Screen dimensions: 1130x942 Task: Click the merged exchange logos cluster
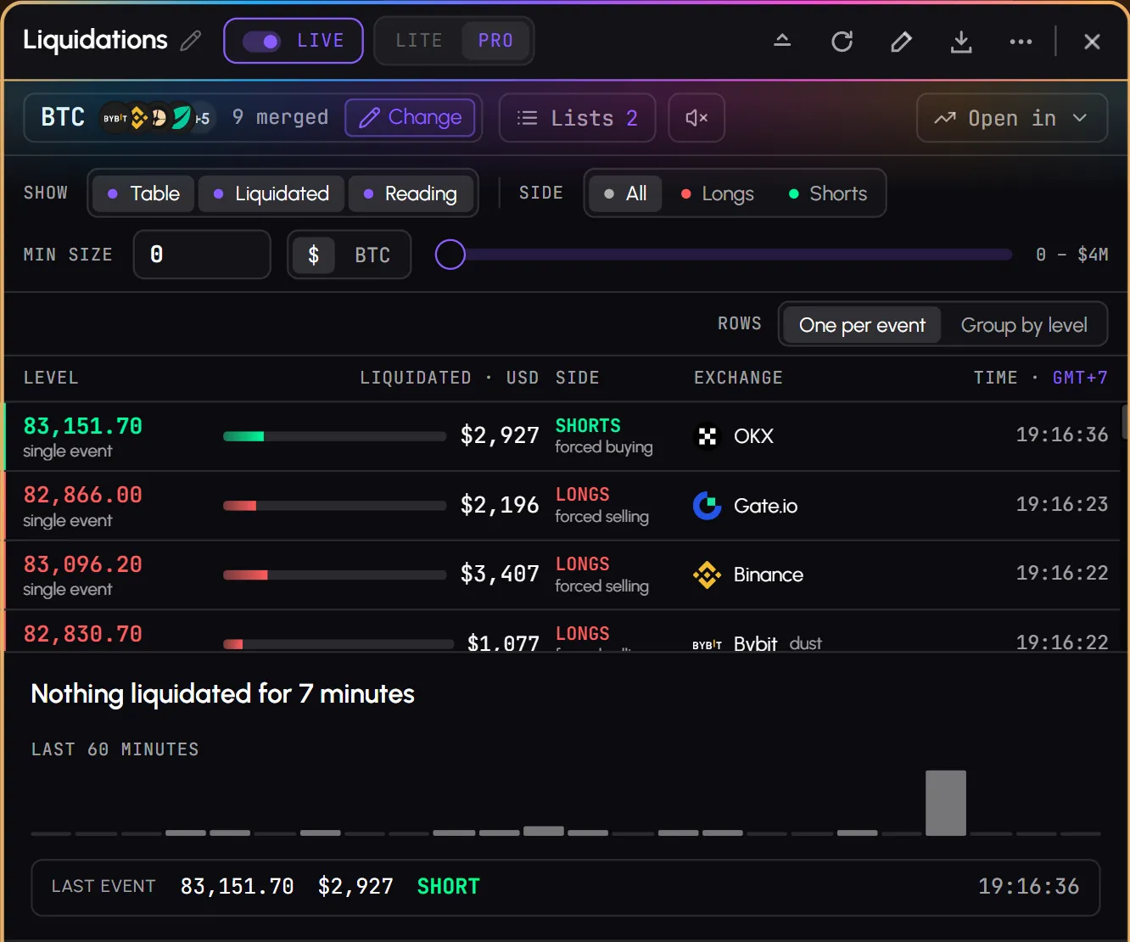(x=156, y=118)
